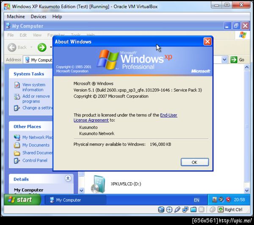Click the green Forward arrow icon
The height and width of the screenshot is (225, 254).
click(x=42, y=47)
